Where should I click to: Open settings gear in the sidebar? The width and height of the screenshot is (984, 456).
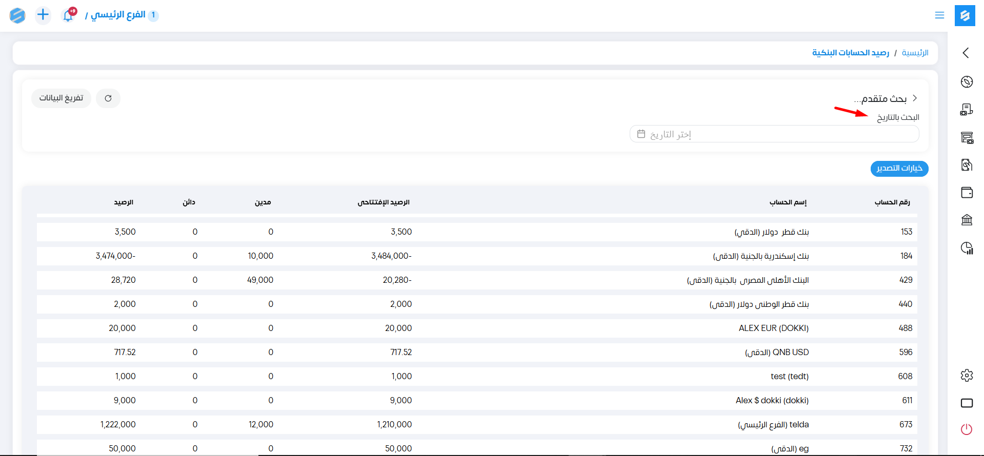coord(967,376)
